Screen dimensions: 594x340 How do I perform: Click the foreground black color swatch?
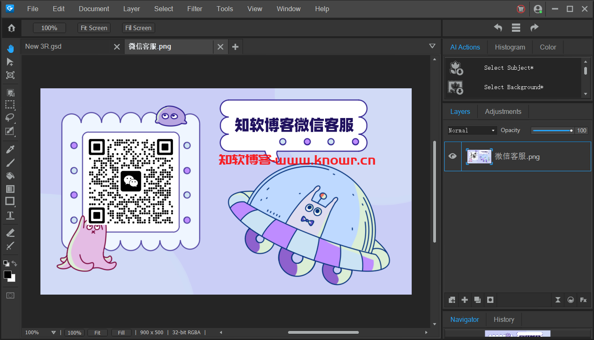(x=7, y=274)
